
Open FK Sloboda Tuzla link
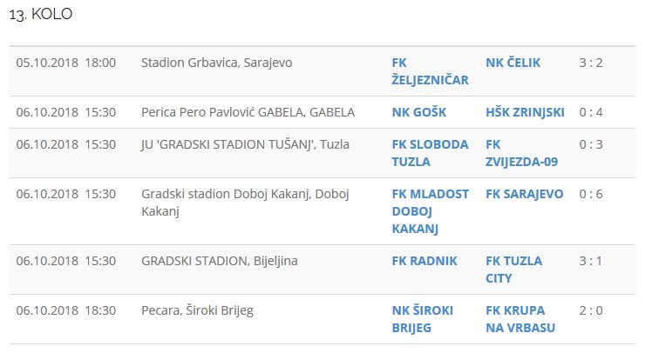431,153
